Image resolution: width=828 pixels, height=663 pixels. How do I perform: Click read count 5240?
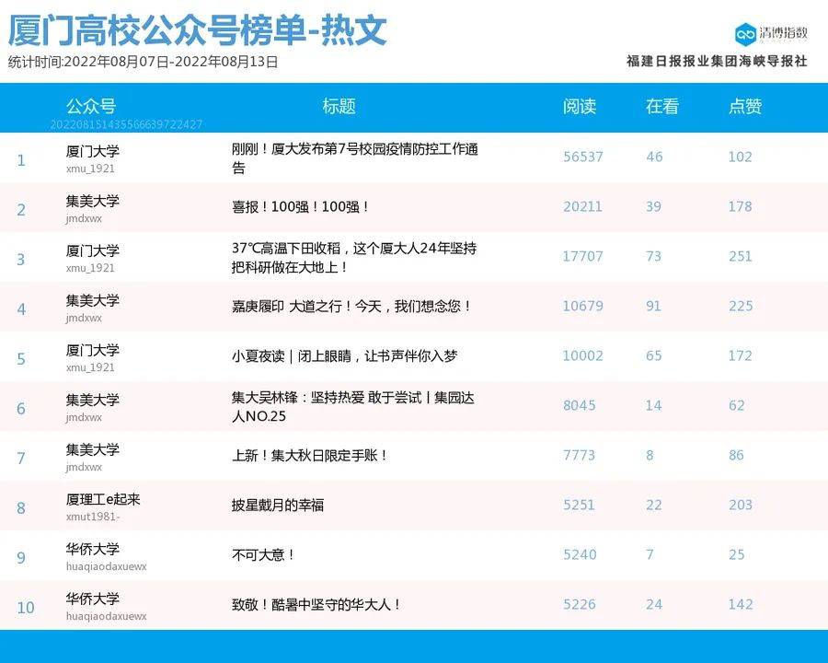tap(580, 554)
